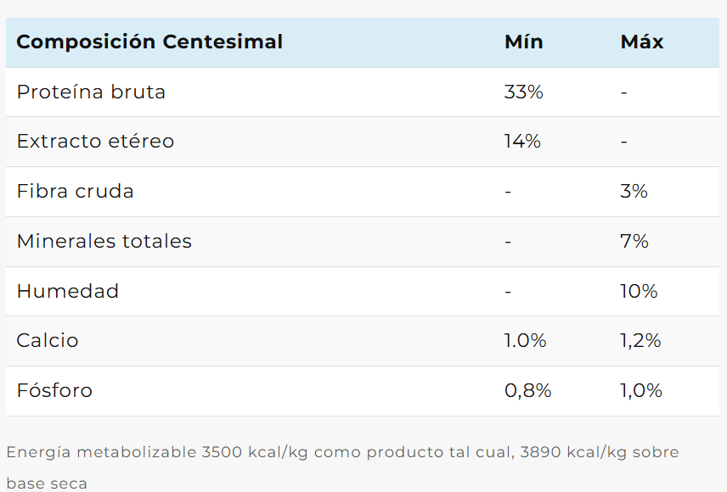Click the 33% protein minimum value

pos(523,92)
